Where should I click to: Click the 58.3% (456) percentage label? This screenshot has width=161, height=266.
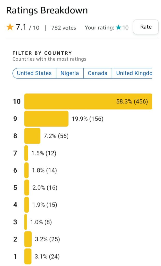pos(132,101)
